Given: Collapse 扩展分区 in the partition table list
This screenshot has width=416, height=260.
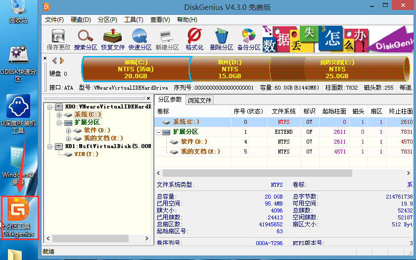Looking at the screenshot, I should pos(159,132).
